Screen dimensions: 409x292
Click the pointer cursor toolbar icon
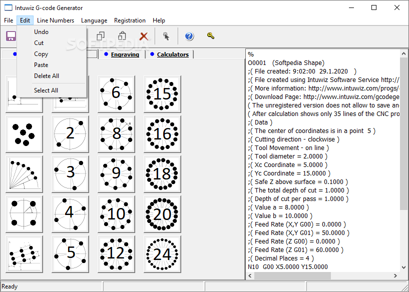[166, 36]
